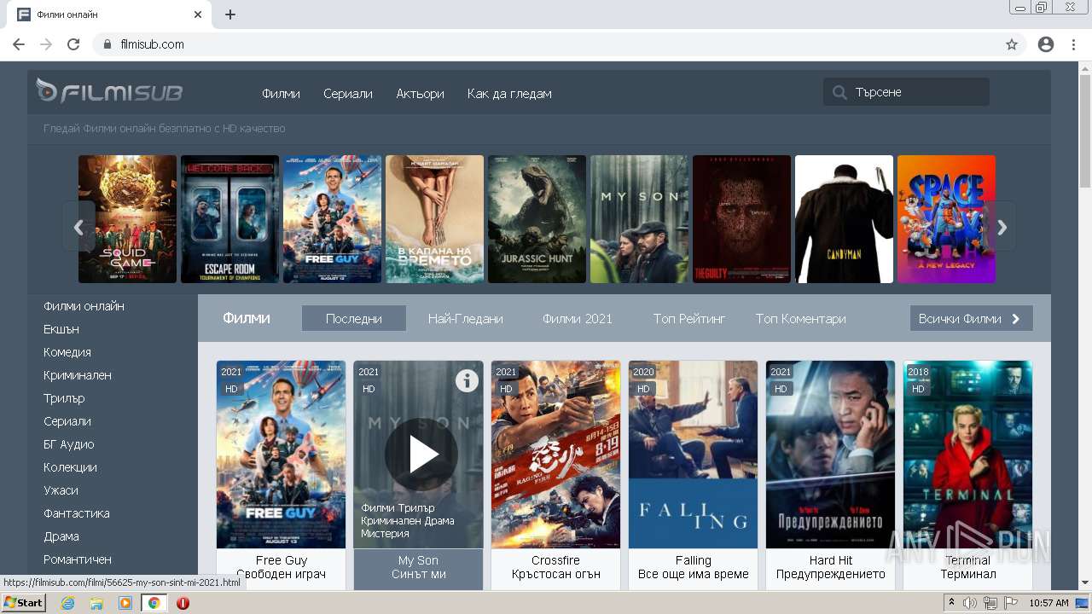Switch to Топ Коментари tab
Viewport: 1092px width, 614px height.
801,318
